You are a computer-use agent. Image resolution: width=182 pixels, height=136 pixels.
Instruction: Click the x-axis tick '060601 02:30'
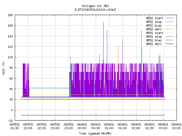click(x=149, y=126)
